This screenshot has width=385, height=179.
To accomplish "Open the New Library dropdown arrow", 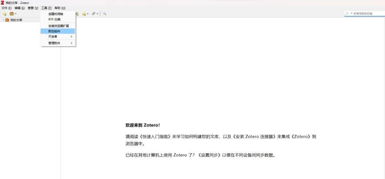I will coord(16,14).
